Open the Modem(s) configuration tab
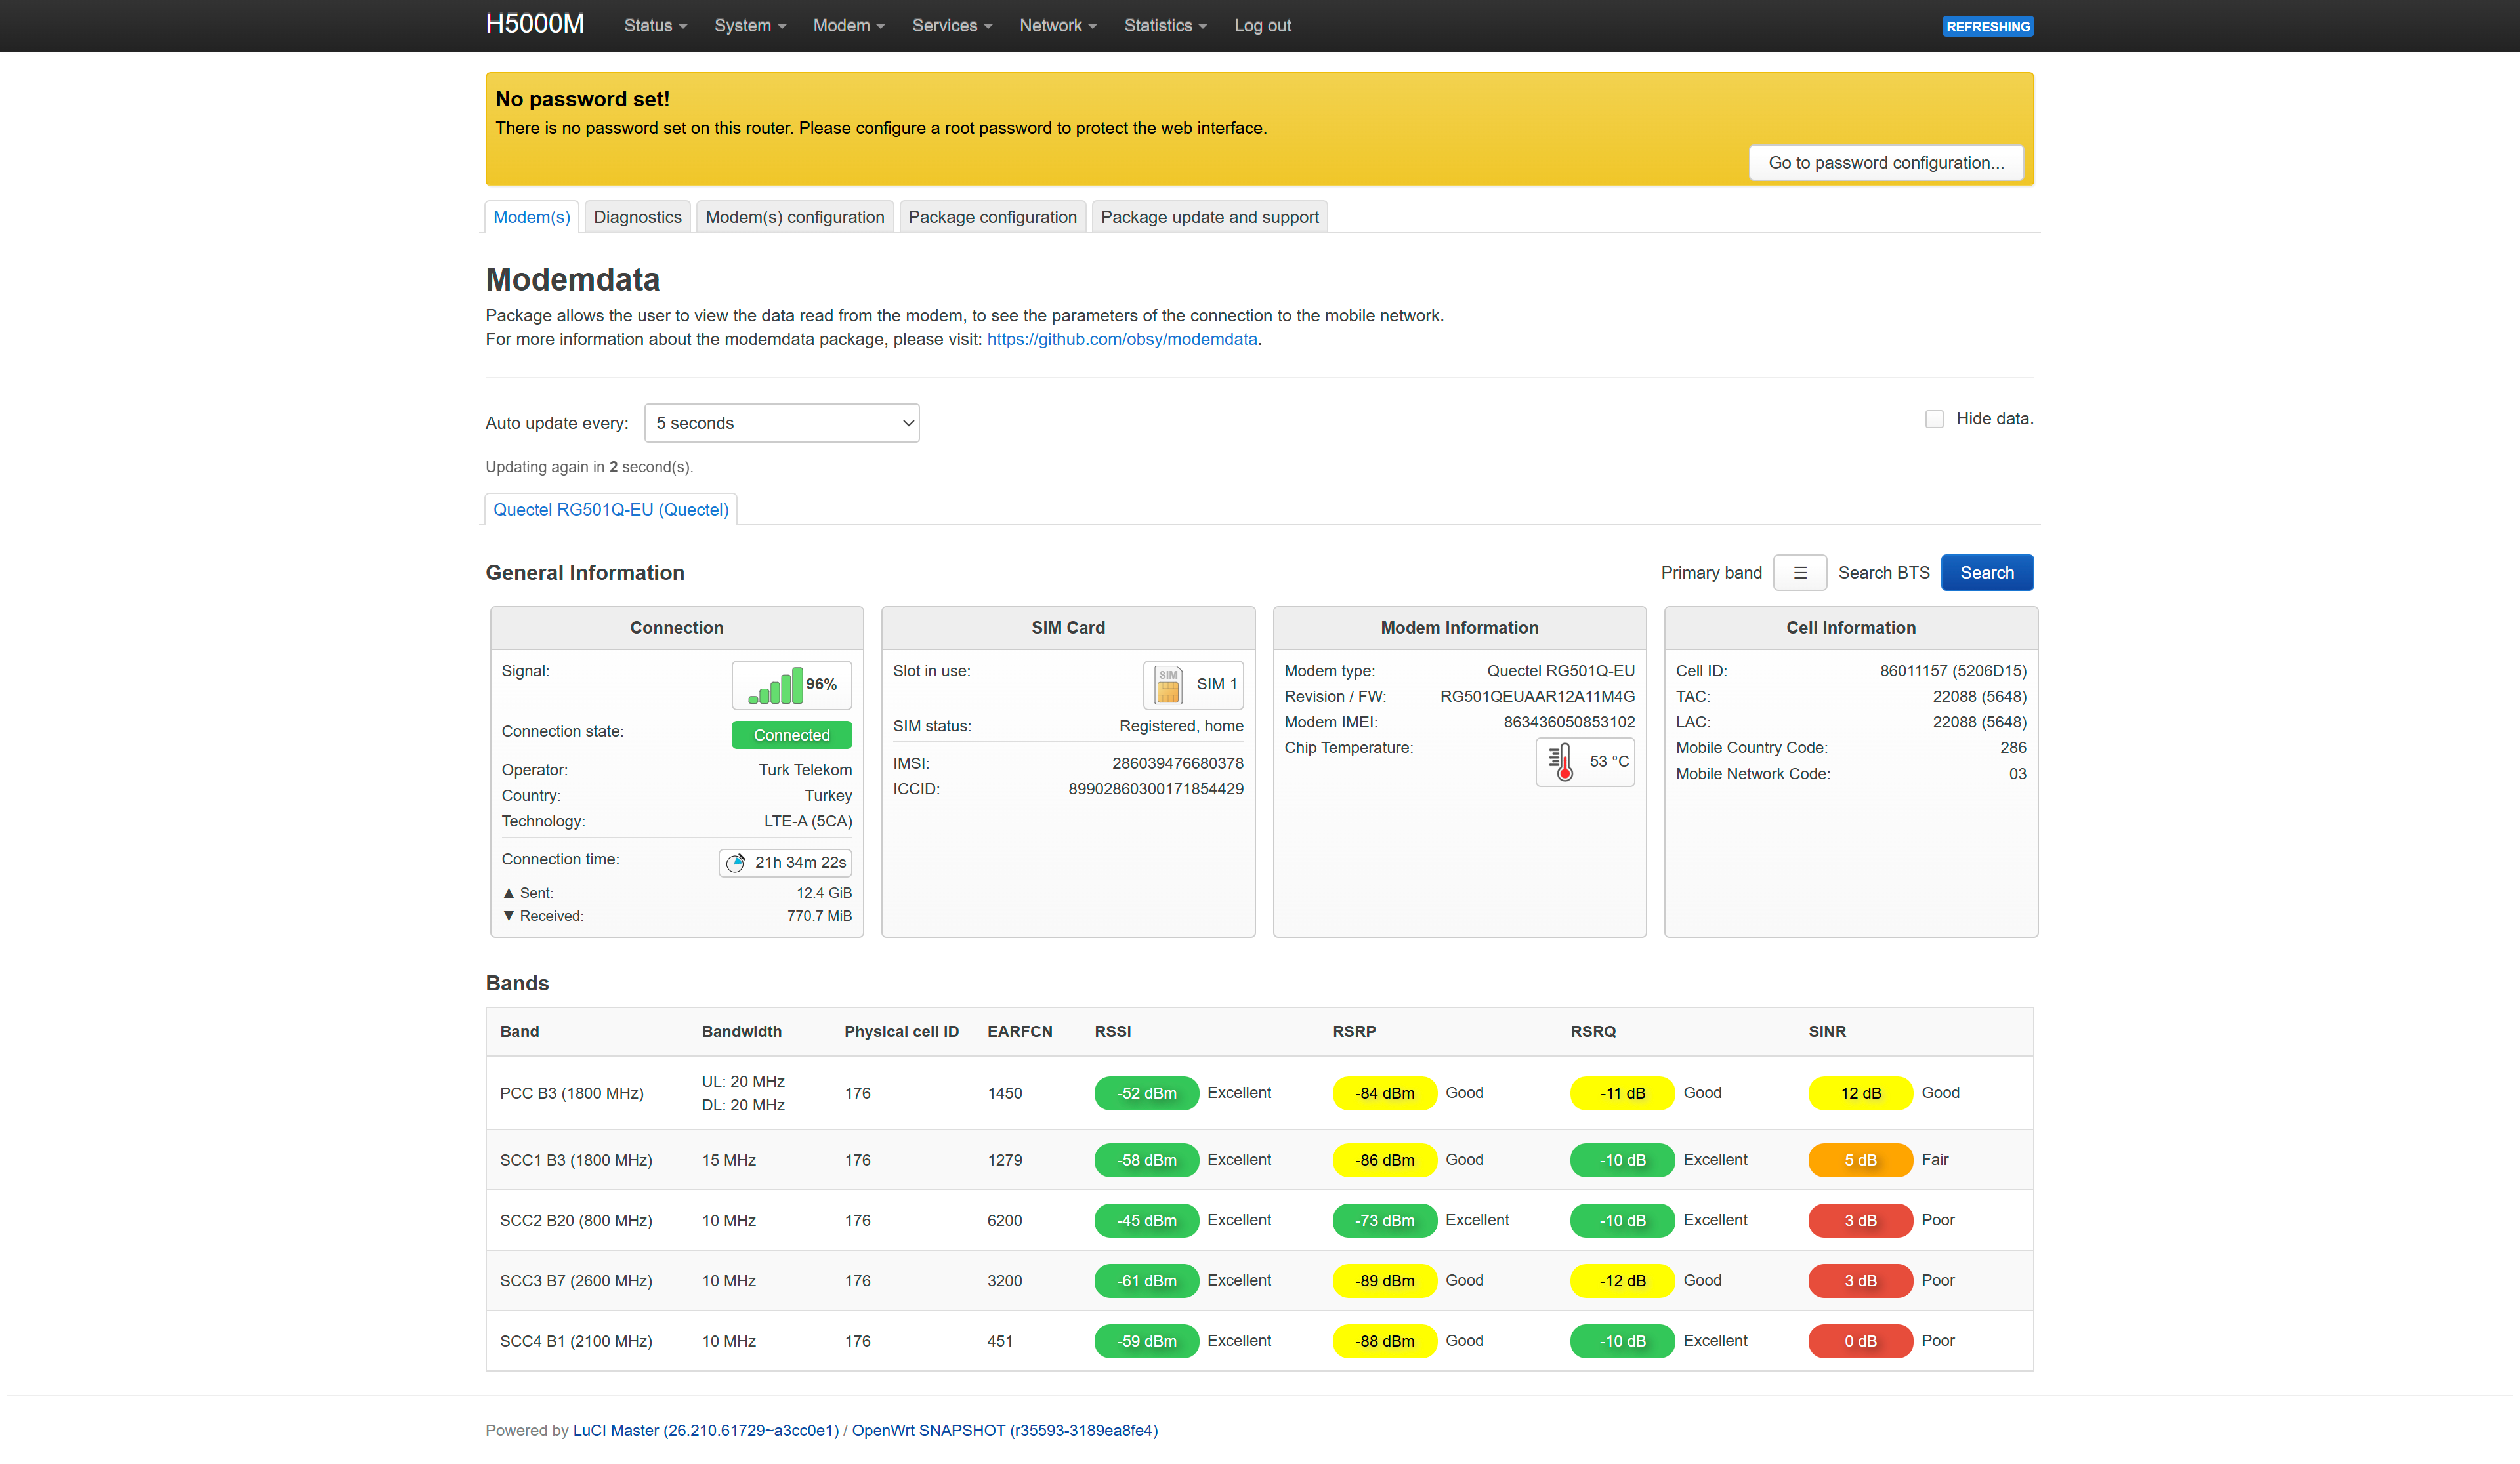Viewport: 2520px width, 1464px height. coord(794,217)
